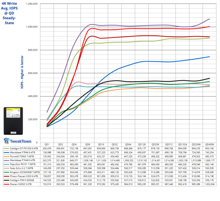The width and height of the screenshot is (220, 201).
Task: Click the 'QD64' column header
Action: (x=128, y=144)
